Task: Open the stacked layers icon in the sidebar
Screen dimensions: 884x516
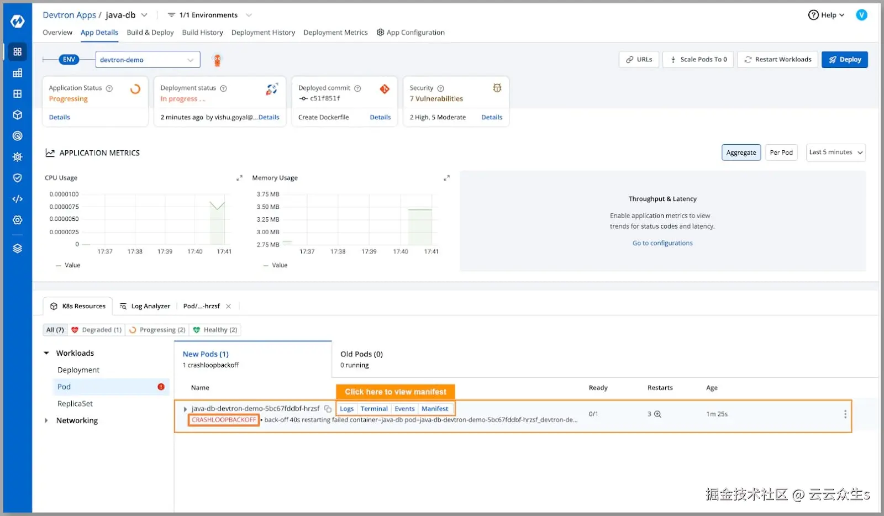Action: [18, 249]
